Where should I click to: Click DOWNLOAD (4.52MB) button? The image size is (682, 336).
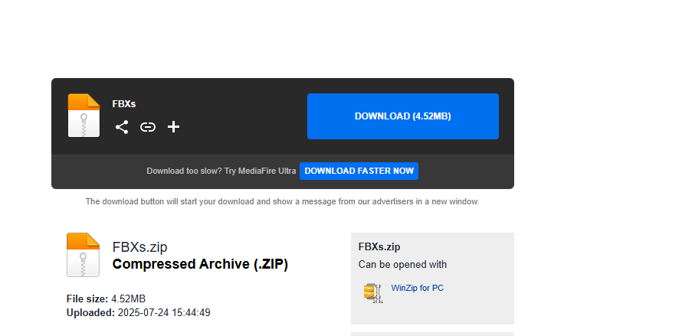(x=403, y=116)
